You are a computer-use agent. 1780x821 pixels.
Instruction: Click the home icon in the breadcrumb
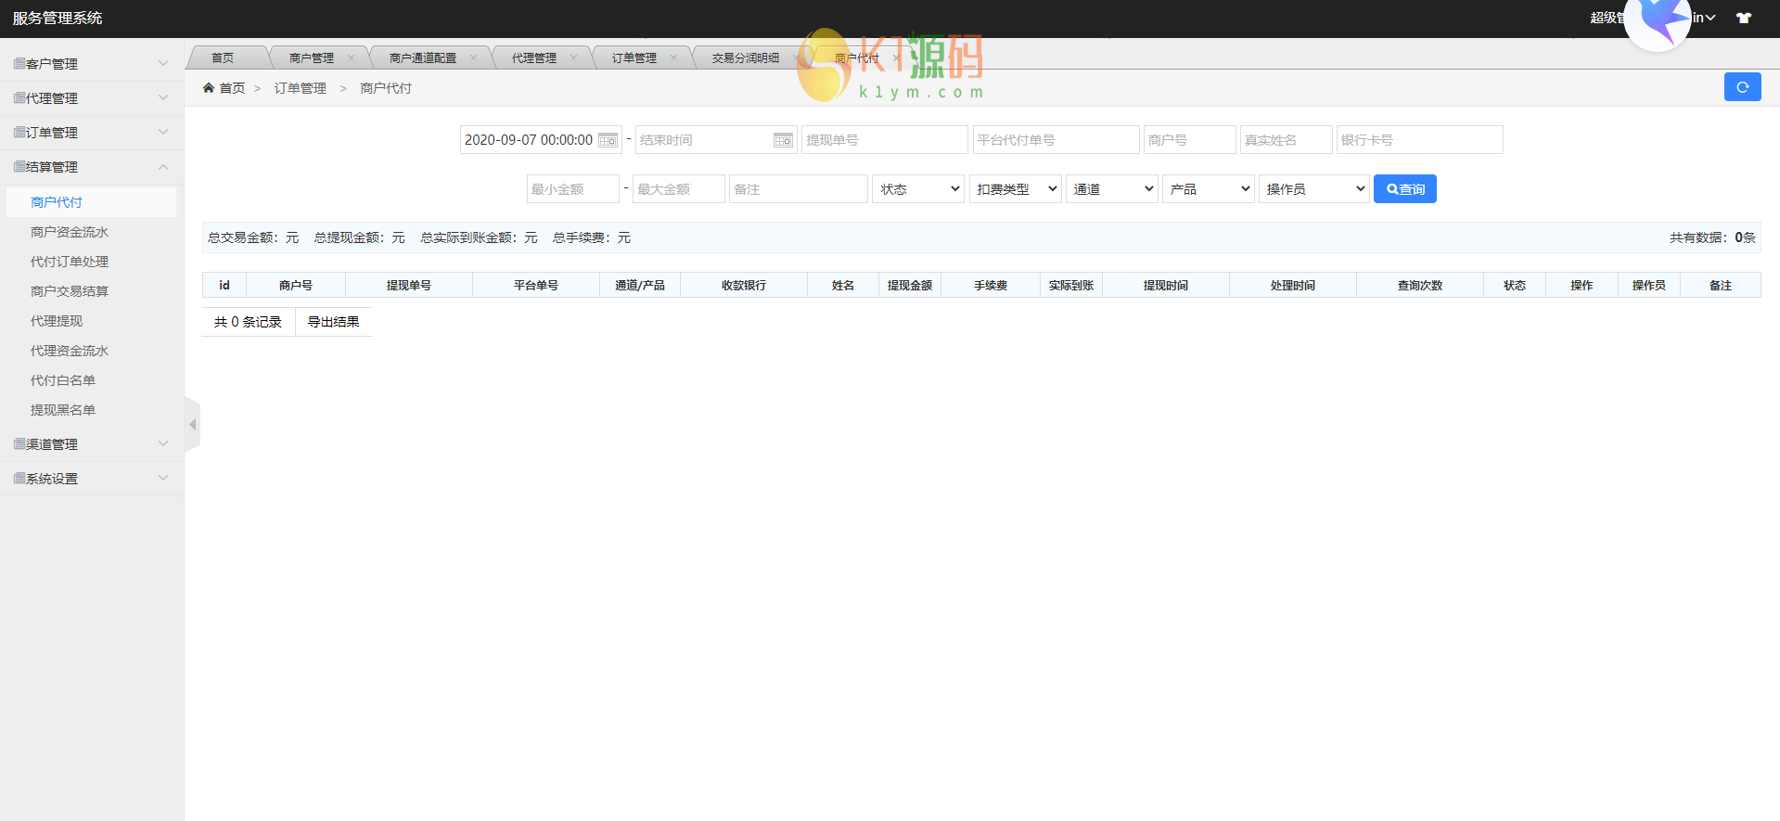209,88
